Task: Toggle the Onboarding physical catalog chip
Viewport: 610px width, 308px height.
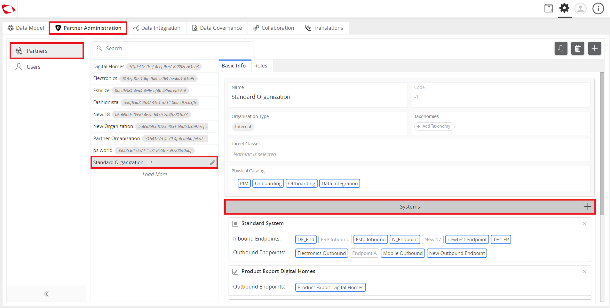Action: click(268, 183)
